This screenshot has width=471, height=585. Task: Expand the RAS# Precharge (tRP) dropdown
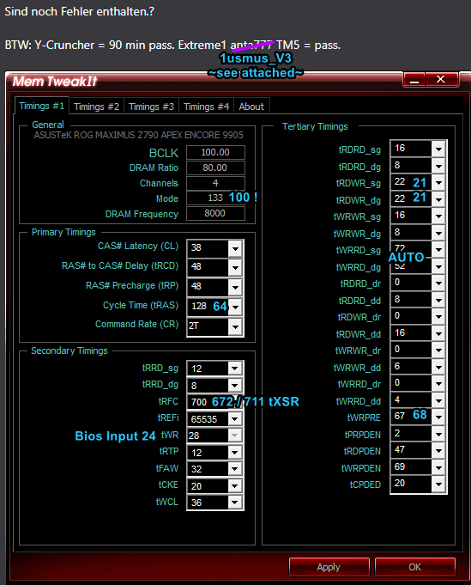pos(235,287)
